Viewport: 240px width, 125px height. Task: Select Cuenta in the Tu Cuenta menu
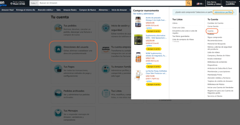coord(210,31)
